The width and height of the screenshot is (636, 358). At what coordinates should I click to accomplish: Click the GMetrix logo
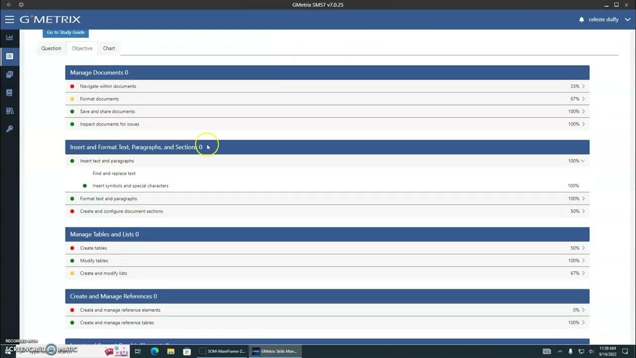click(x=50, y=20)
